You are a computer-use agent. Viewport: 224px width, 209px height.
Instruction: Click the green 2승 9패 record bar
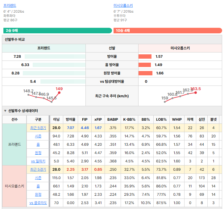pyautogui.click(x=58, y=31)
